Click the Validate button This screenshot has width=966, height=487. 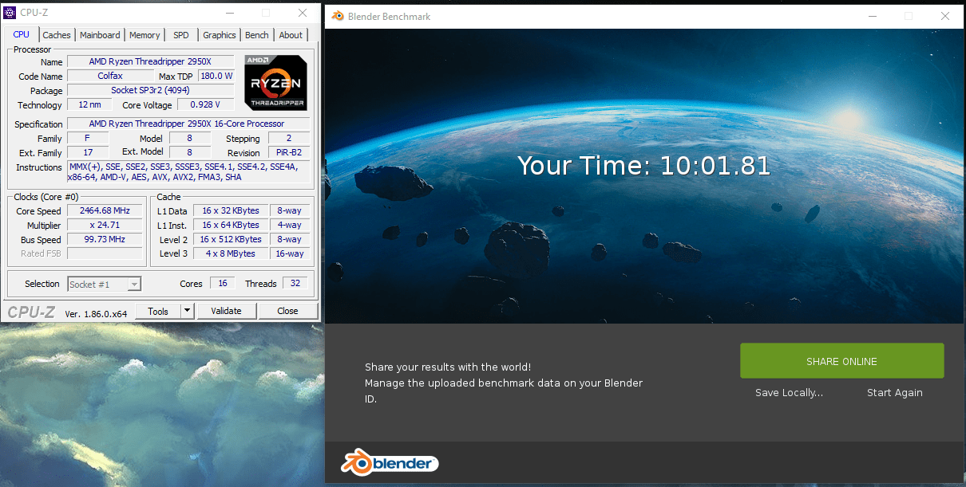tap(226, 311)
